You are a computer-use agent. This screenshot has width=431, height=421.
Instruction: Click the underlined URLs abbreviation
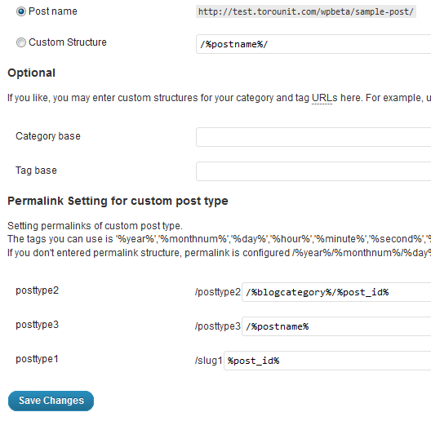coord(322,98)
